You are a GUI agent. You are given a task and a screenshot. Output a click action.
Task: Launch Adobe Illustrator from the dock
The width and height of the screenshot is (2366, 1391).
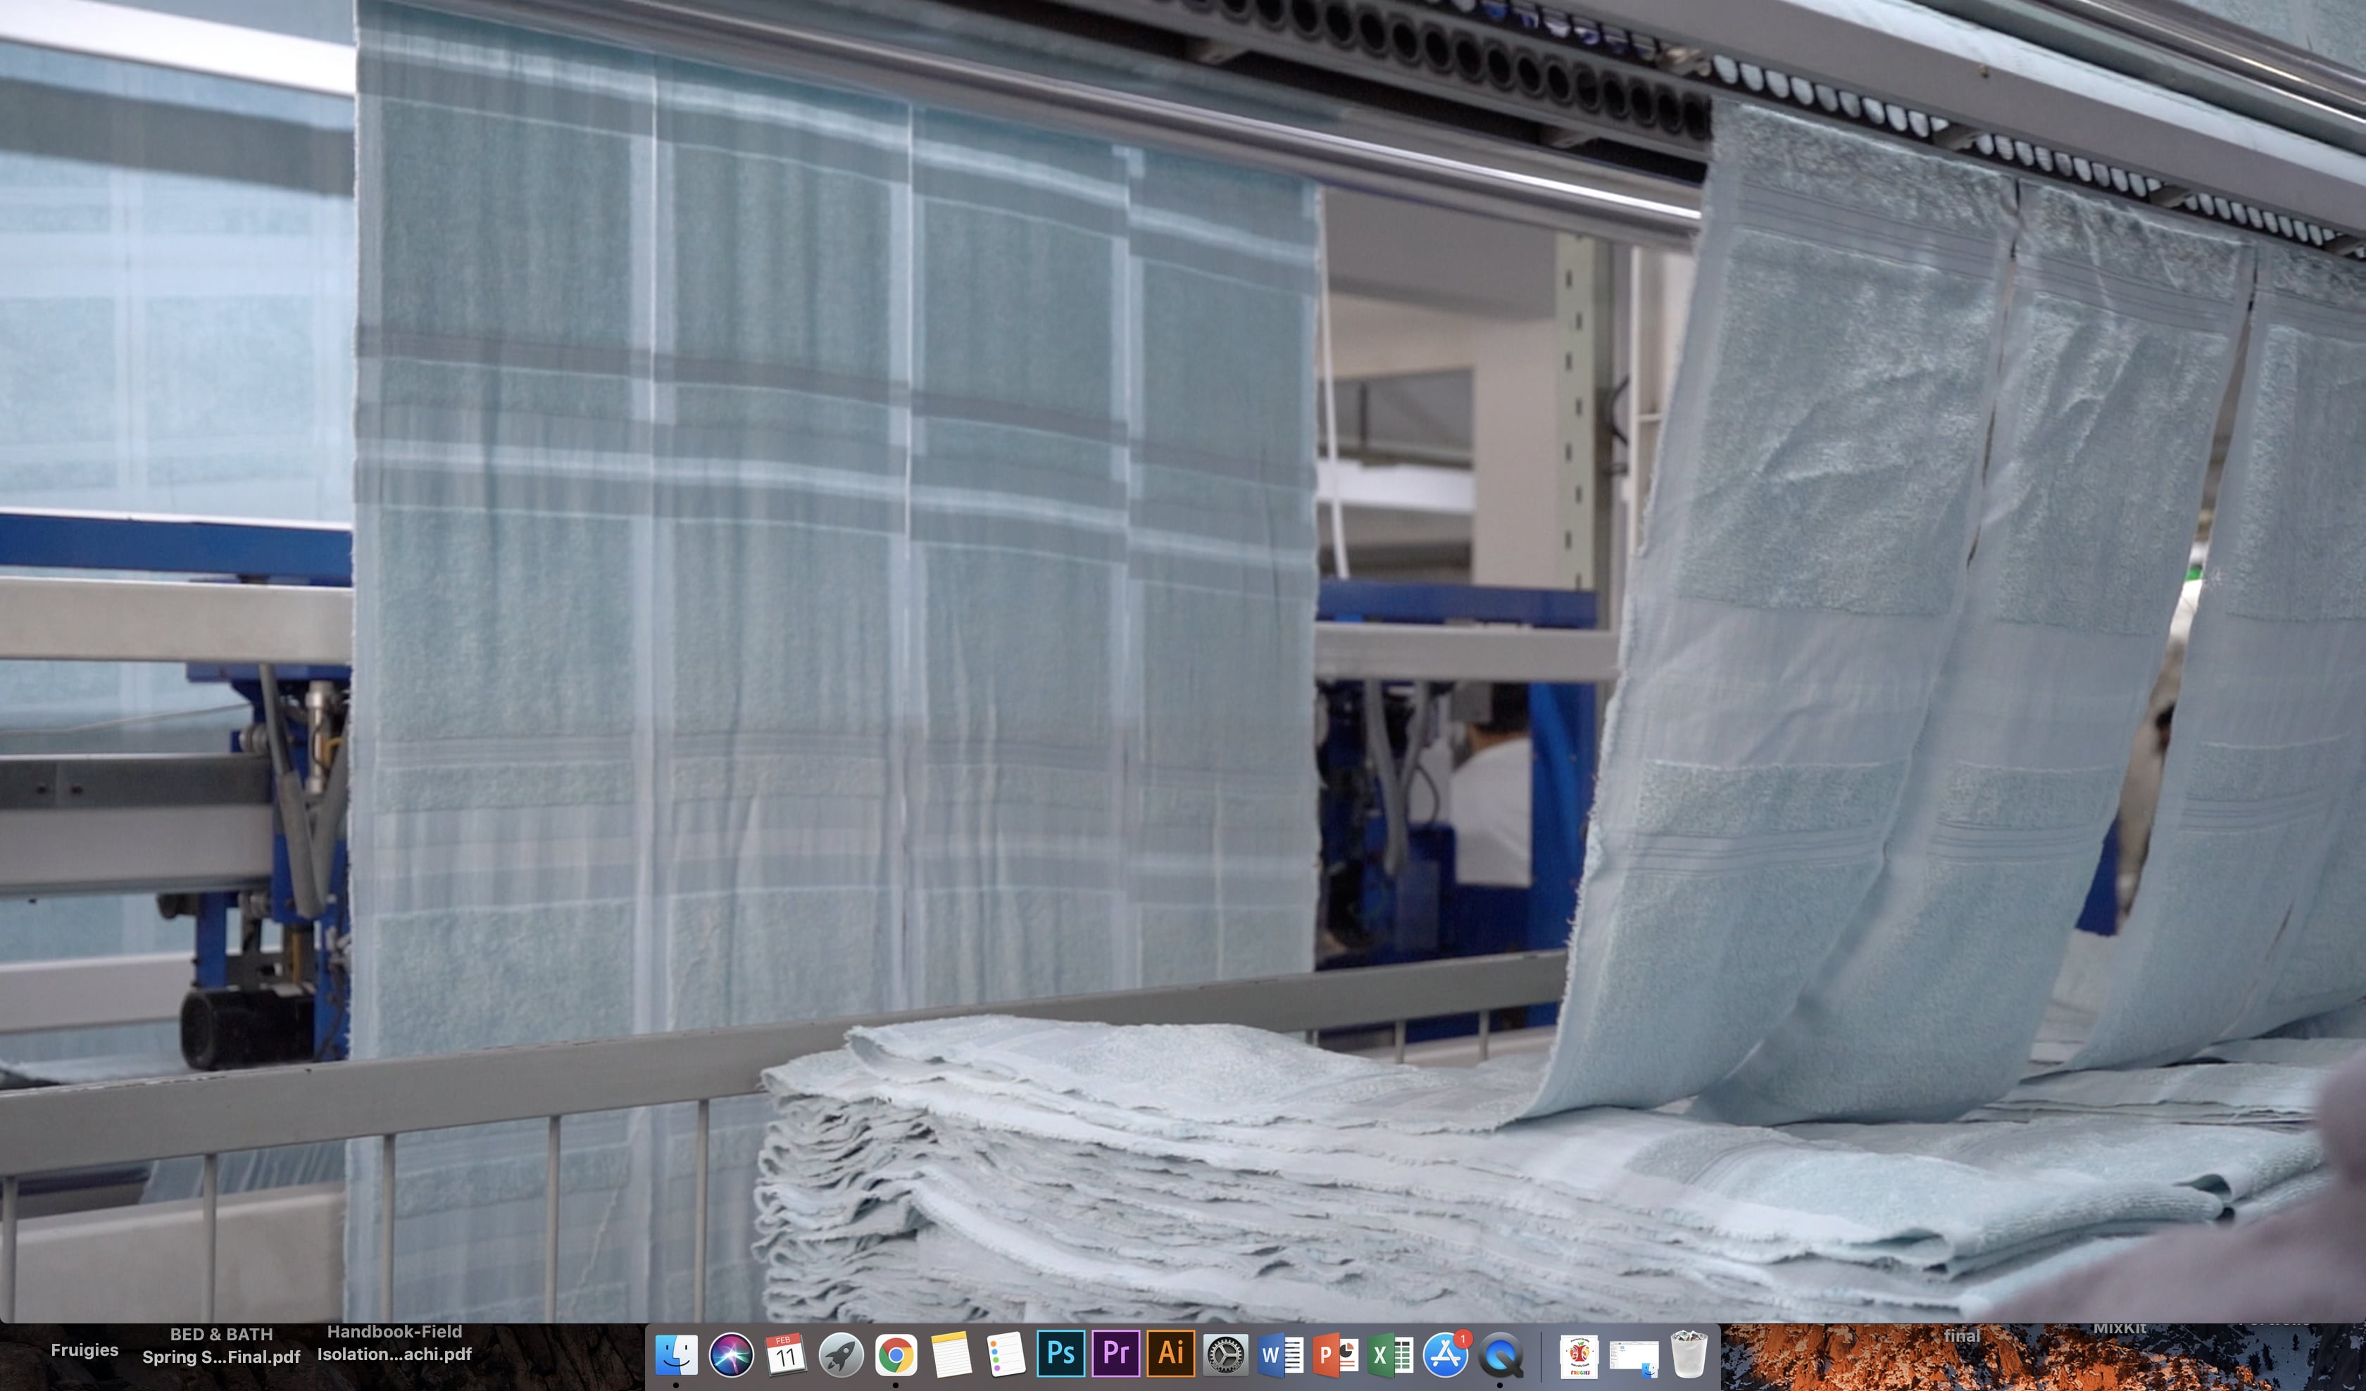1171,1354
